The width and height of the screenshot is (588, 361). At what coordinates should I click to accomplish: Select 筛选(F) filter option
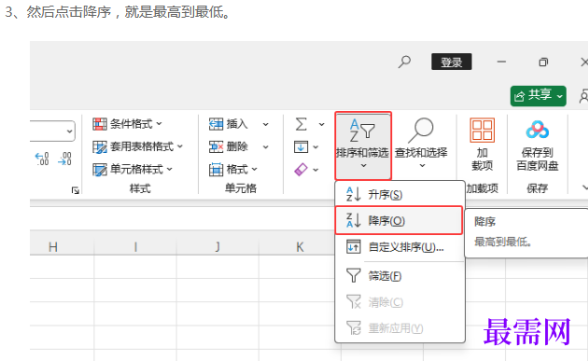[x=399, y=276]
